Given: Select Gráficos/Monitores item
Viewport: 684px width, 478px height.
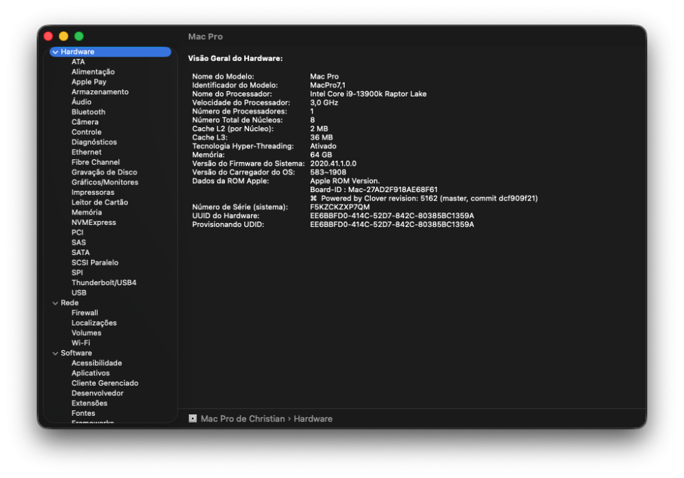Looking at the screenshot, I should pyautogui.click(x=105, y=183).
